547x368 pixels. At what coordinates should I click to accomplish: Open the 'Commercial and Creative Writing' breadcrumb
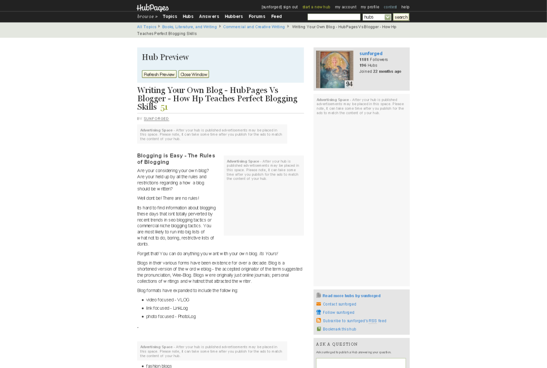254,27
